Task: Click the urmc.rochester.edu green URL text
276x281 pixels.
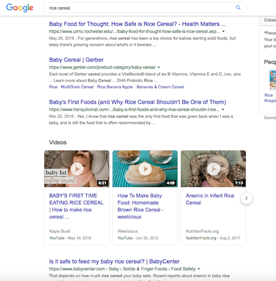Action: point(134,32)
